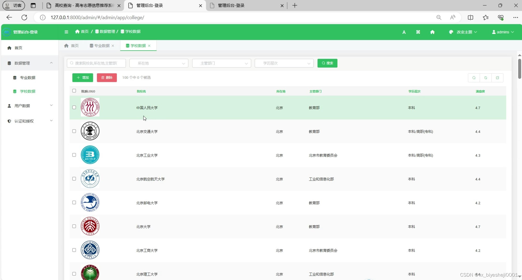Open 专业数据 in the sidebar menu
Viewport: 522px width, 280px height.
pyautogui.click(x=27, y=78)
